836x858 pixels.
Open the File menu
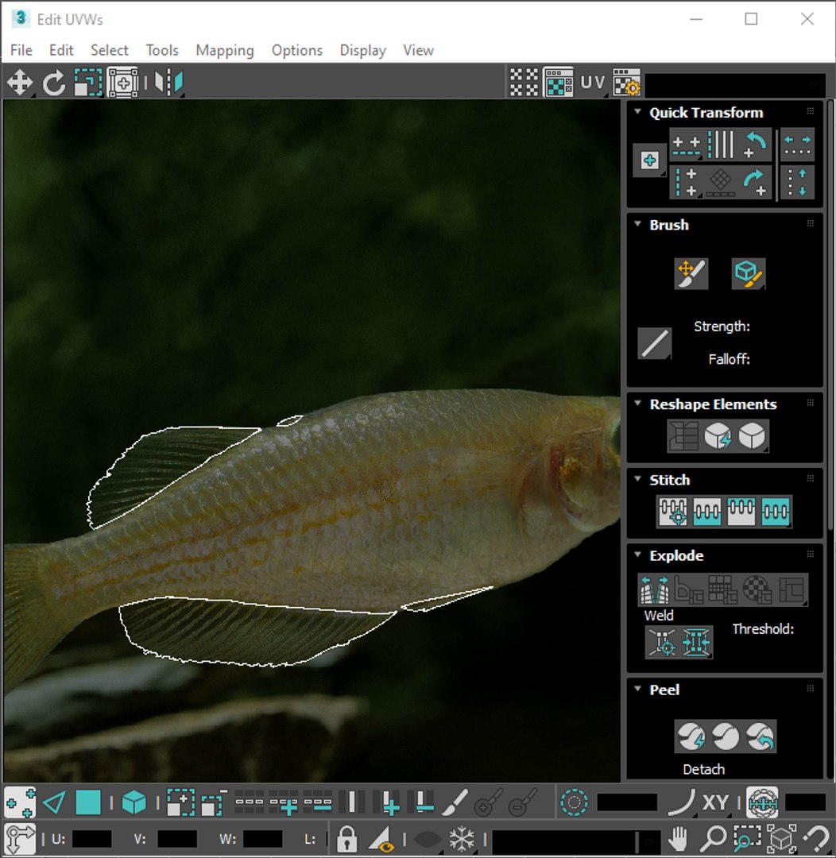click(x=21, y=50)
